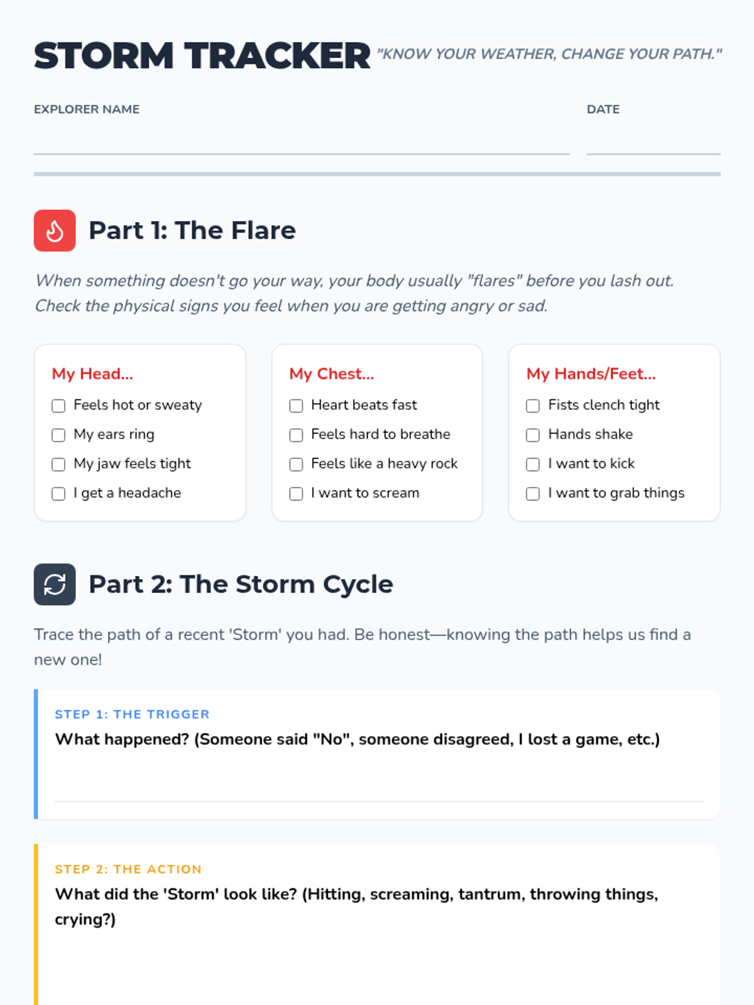Tick the 'My ears ring' checkbox

pyautogui.click(x=58, y=435)
